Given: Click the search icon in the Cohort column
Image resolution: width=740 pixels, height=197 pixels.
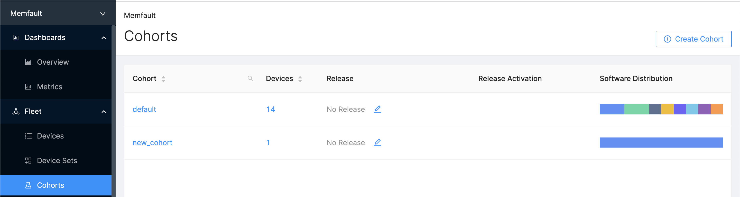Looking at the screenshot, I should [250, 78].
